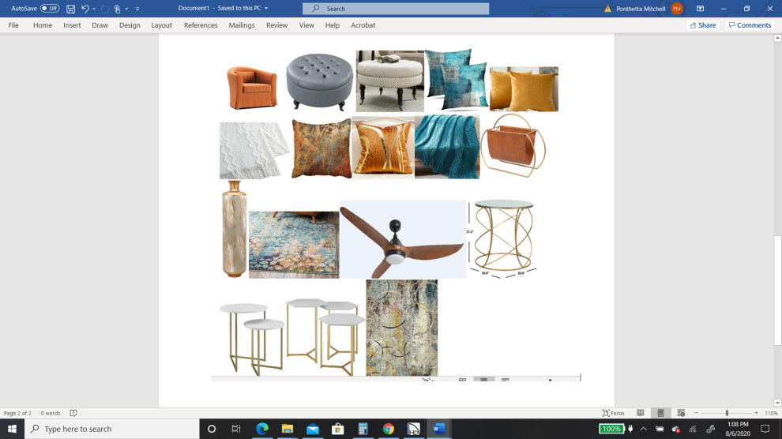Image resolution: width=782 pixels, height=439 pixels.
Task: Switch to the Insert tab
Action: click(x=72, y=25)
